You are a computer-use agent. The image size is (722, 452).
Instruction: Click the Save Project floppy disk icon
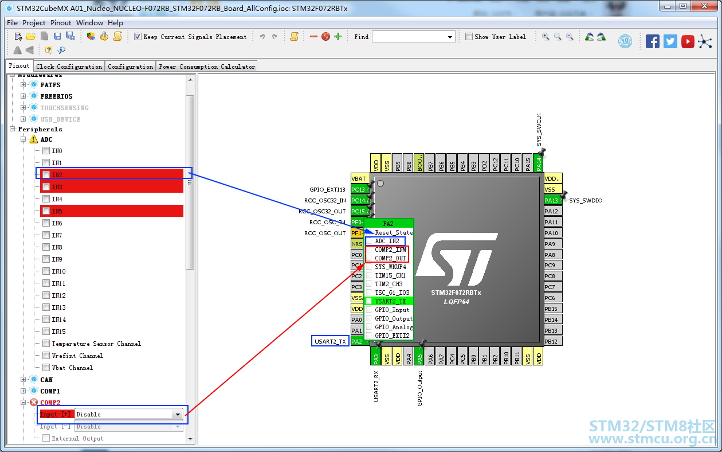(57, 36)
